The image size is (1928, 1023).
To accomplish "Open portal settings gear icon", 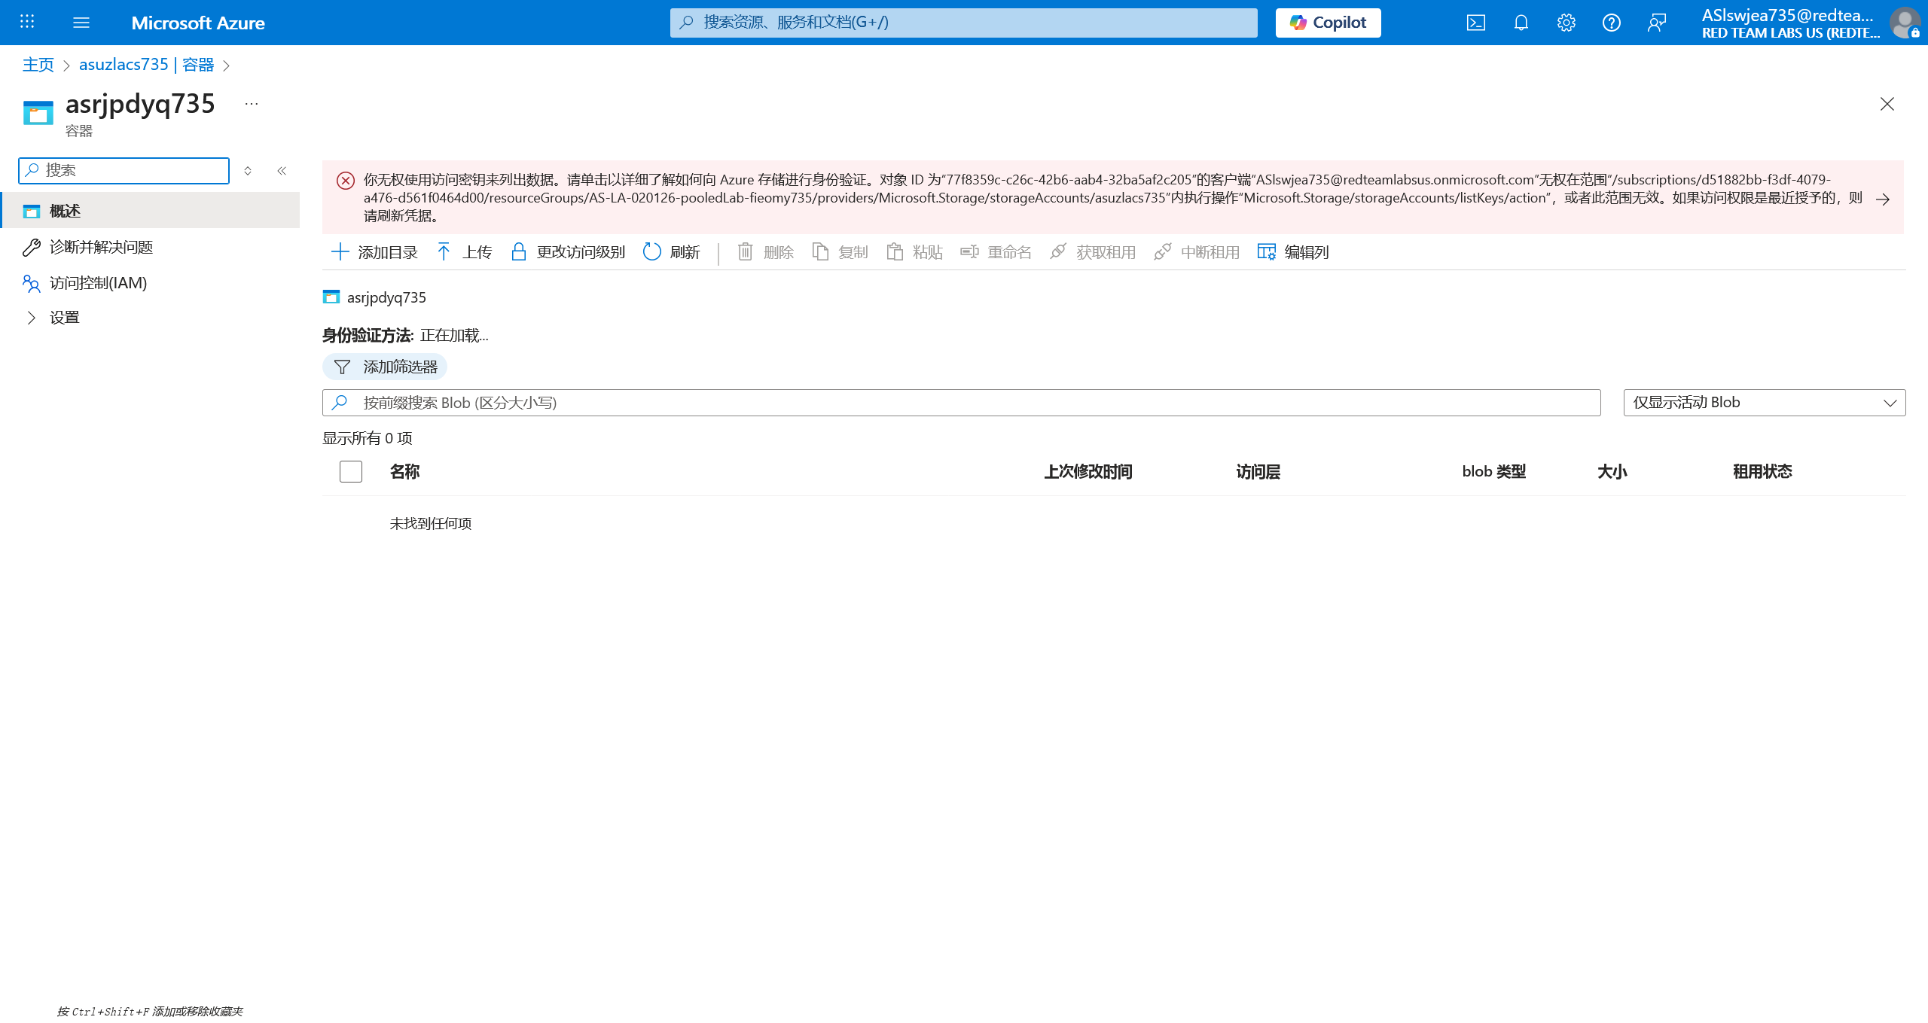I will pyautogui.click(x=1566, y=23).
